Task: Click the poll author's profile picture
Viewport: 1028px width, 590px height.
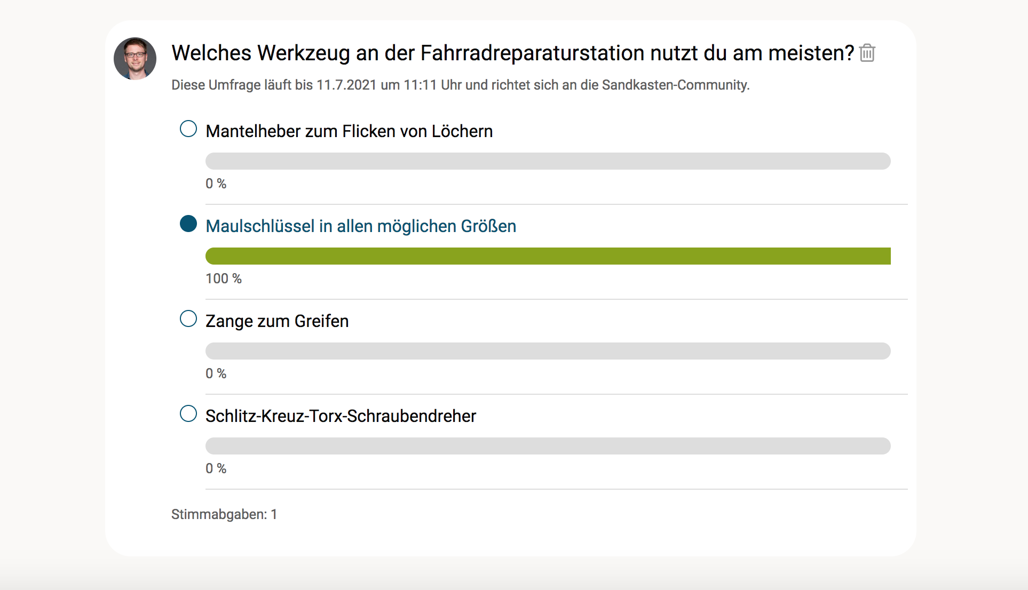Action: (x=135, y=59)
